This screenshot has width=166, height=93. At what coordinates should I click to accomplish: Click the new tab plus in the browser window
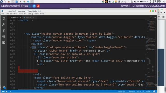pos(161,13)
